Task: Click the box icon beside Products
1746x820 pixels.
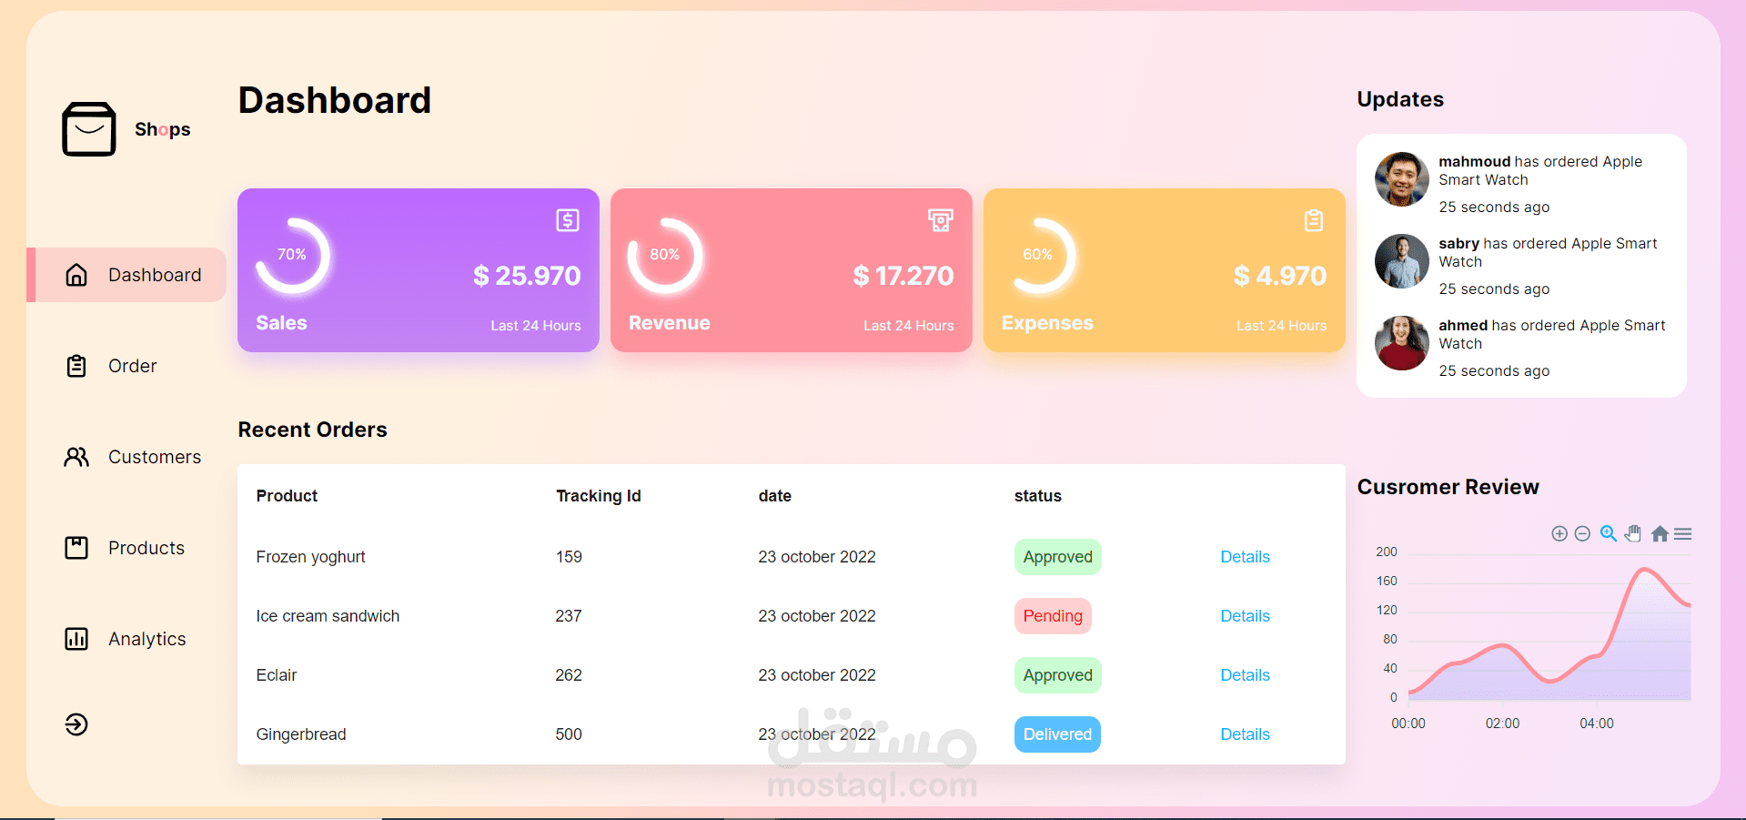Action: 76,548
